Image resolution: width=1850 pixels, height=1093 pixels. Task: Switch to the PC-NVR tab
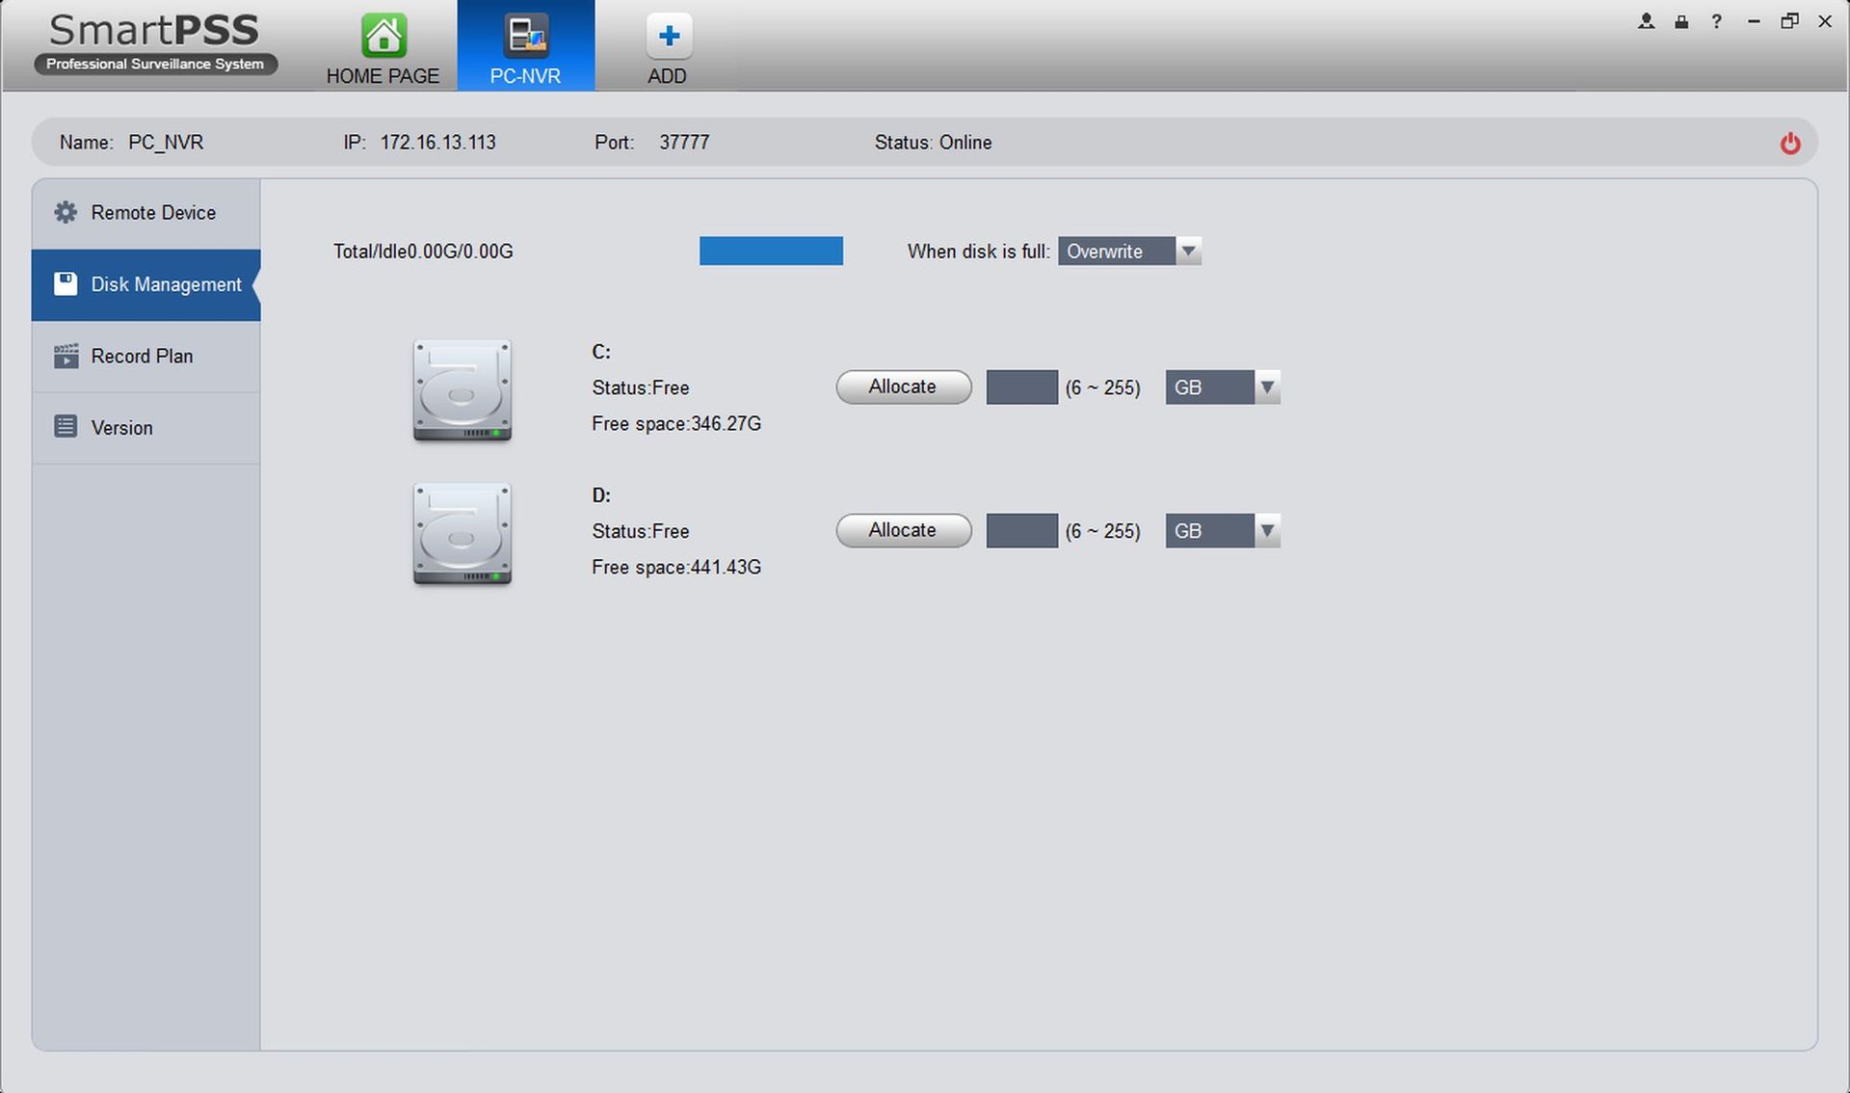pos(525,46)
